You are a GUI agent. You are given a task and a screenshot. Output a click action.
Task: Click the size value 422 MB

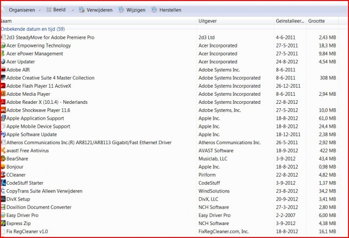[x=328, y=150]
